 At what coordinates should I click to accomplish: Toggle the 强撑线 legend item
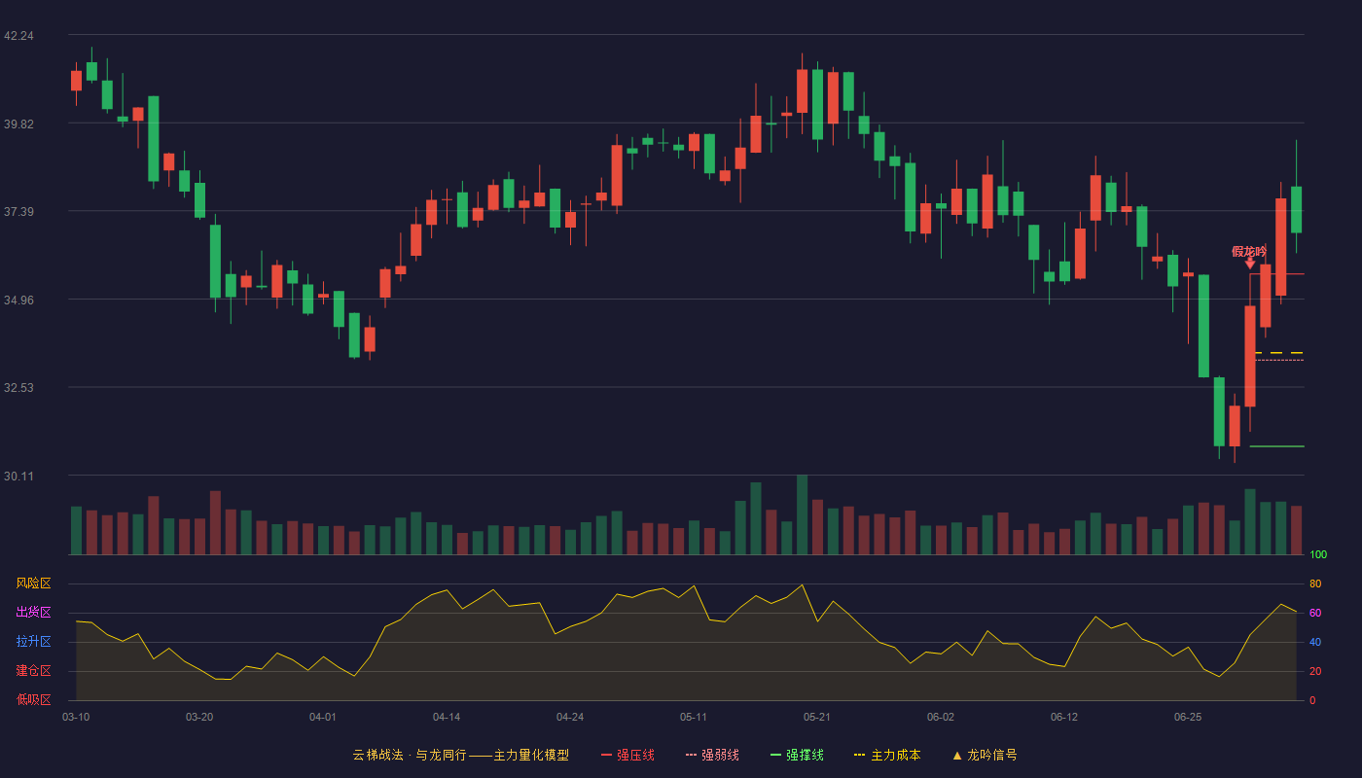tap(797, 755)
